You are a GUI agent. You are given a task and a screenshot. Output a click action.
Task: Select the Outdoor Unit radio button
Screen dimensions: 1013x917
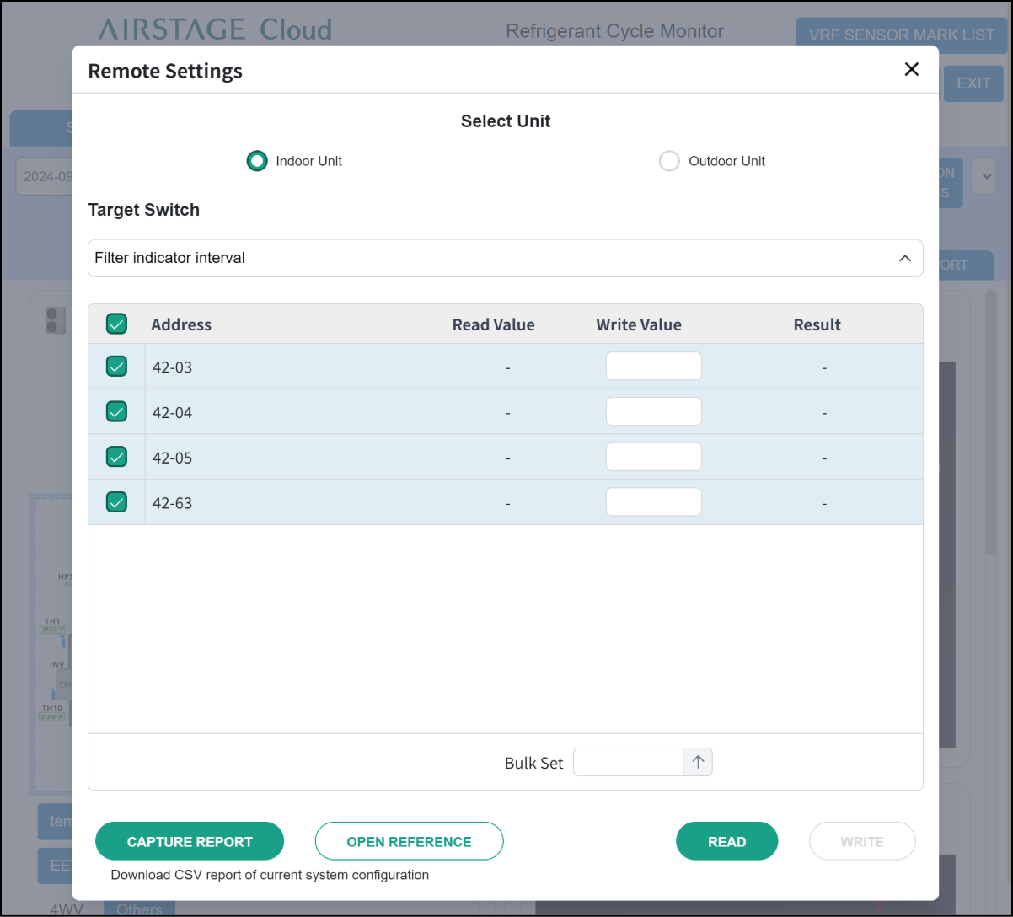(669, 161)
